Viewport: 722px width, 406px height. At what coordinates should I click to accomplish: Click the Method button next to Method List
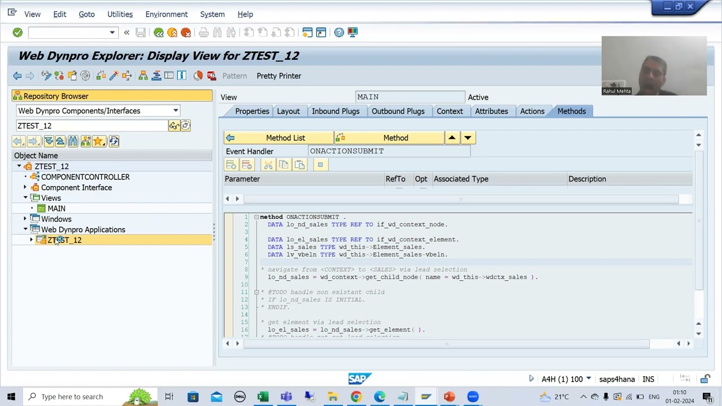coord(389,138)
